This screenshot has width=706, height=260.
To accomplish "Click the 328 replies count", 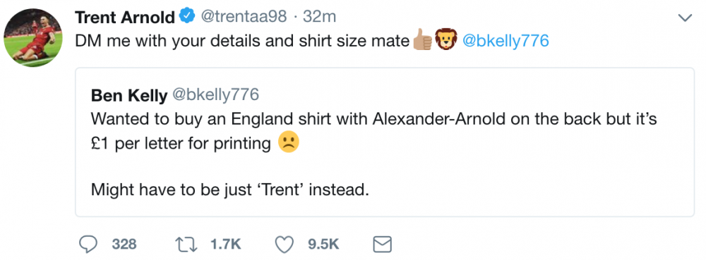I will [124, 244].
